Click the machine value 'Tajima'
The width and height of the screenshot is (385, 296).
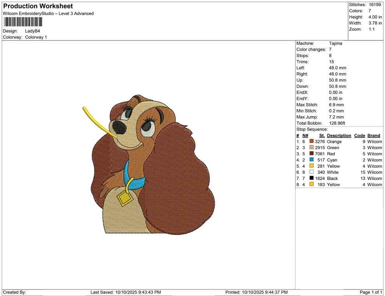point(335,43)
